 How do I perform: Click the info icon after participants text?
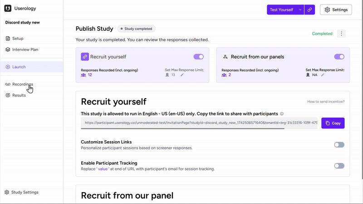pos(282,114)
